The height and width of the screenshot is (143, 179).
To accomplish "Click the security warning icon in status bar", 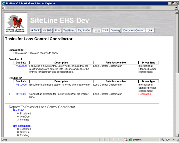I will [126, 140].
